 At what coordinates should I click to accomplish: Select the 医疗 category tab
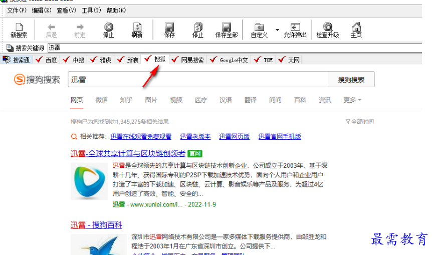point(201,100)
